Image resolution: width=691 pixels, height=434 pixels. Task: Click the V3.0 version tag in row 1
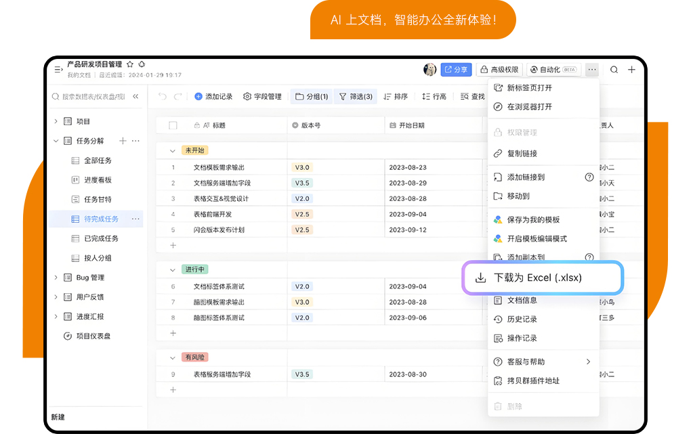click(x=301, y=167)
